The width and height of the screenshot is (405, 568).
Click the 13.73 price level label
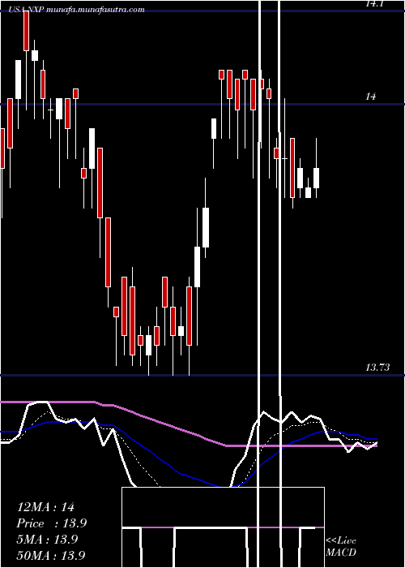point(377,368)
